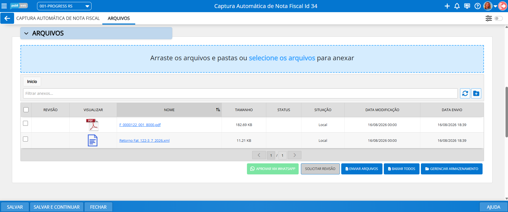Click Salvar e Continuar button
This screenshot has width=508, height=212.
57,207
